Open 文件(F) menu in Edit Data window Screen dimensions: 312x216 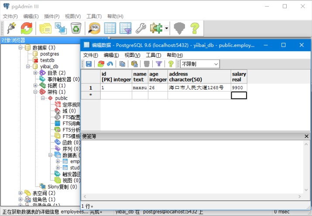pos(90,55)
